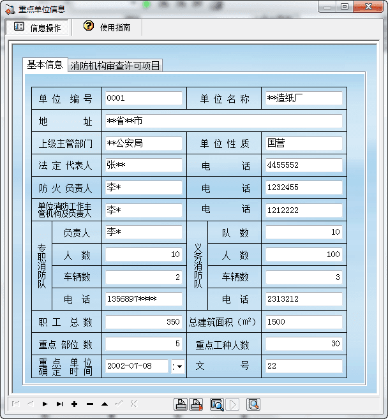Delete current record with minus button
The image size is (388, 419).
coord(89,404)
